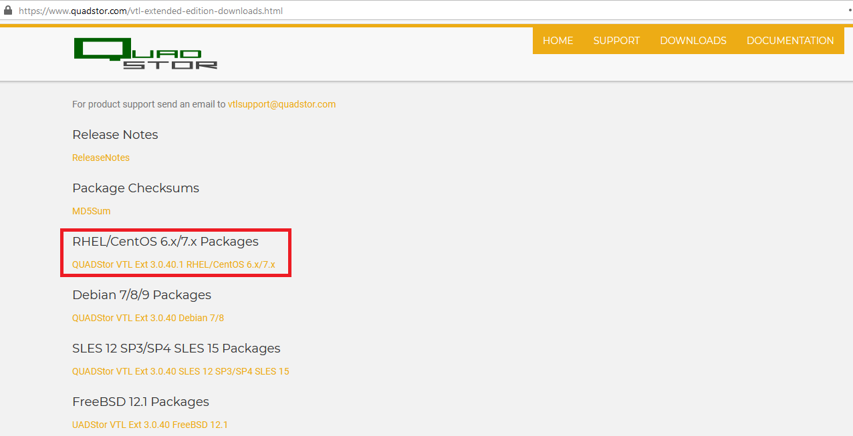Click the FreeBSD 12.1 Packages heading
853x436 pixels.
pos(140,402)
